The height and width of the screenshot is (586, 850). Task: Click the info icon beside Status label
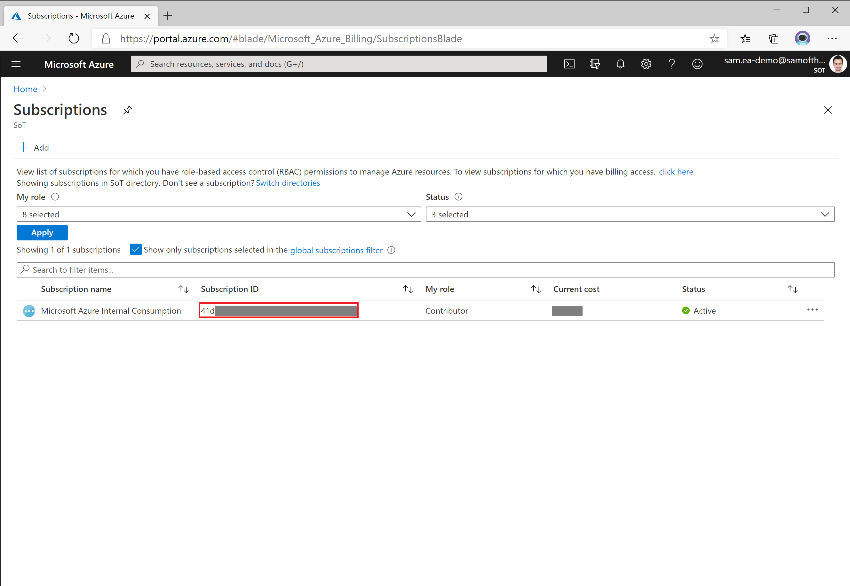(458, 197)
